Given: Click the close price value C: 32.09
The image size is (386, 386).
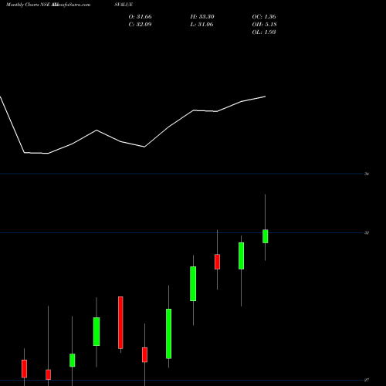Looking at the screenshot, I should [140, 25].
